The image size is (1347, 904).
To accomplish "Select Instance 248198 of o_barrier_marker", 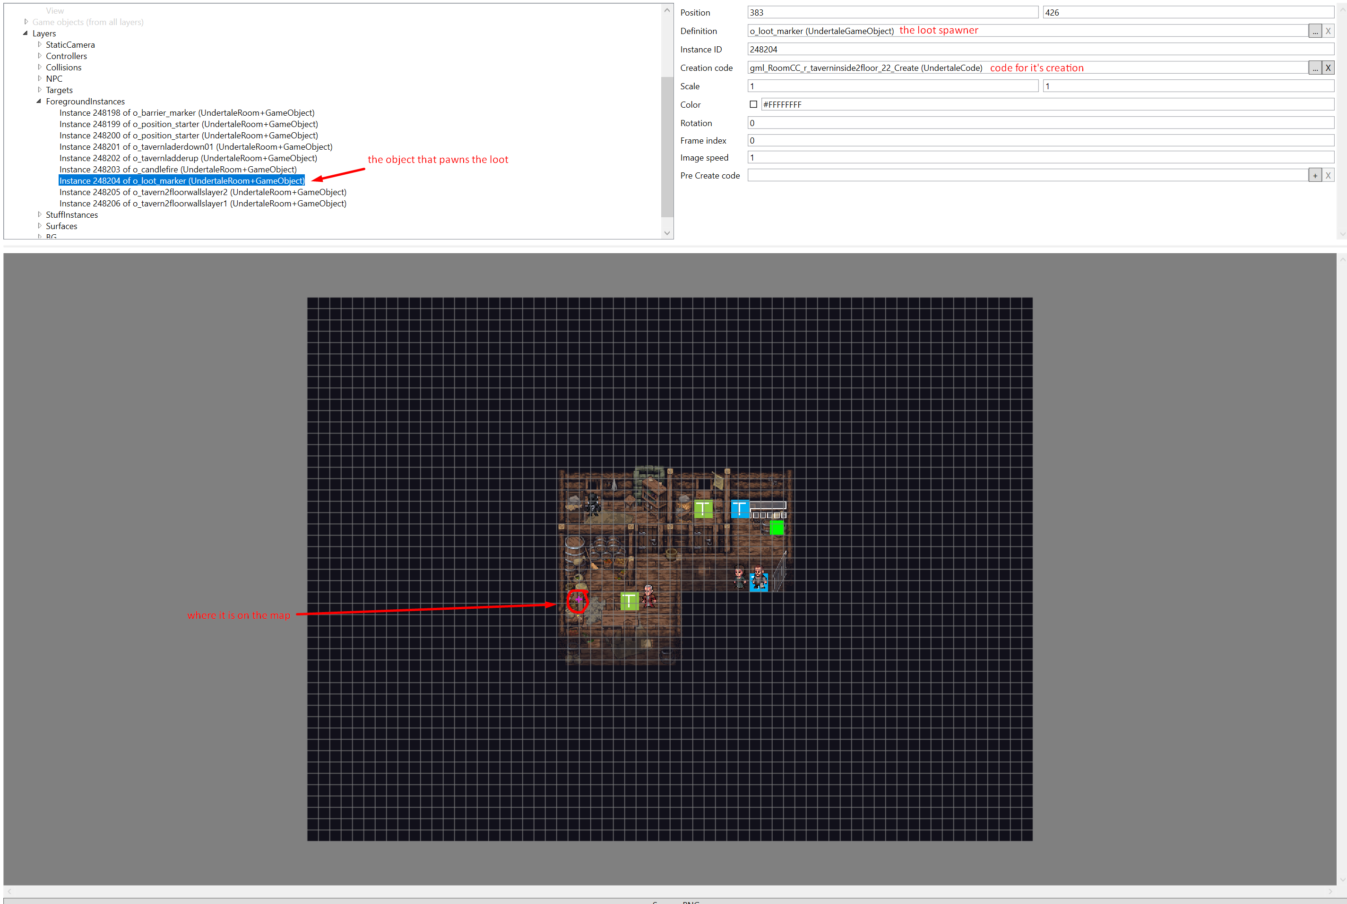I will 186,113.
